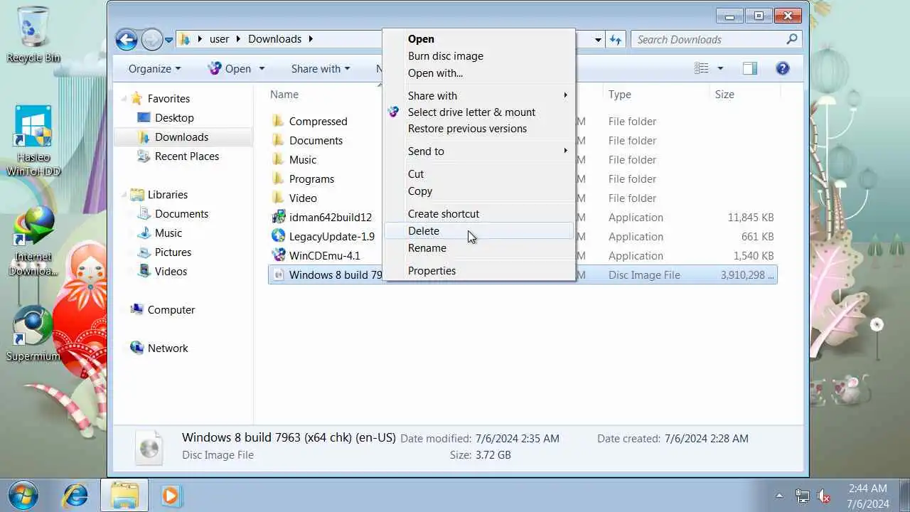Open Windows Media Player from taskbar
The image size is (910, 512).
(171, 495)
